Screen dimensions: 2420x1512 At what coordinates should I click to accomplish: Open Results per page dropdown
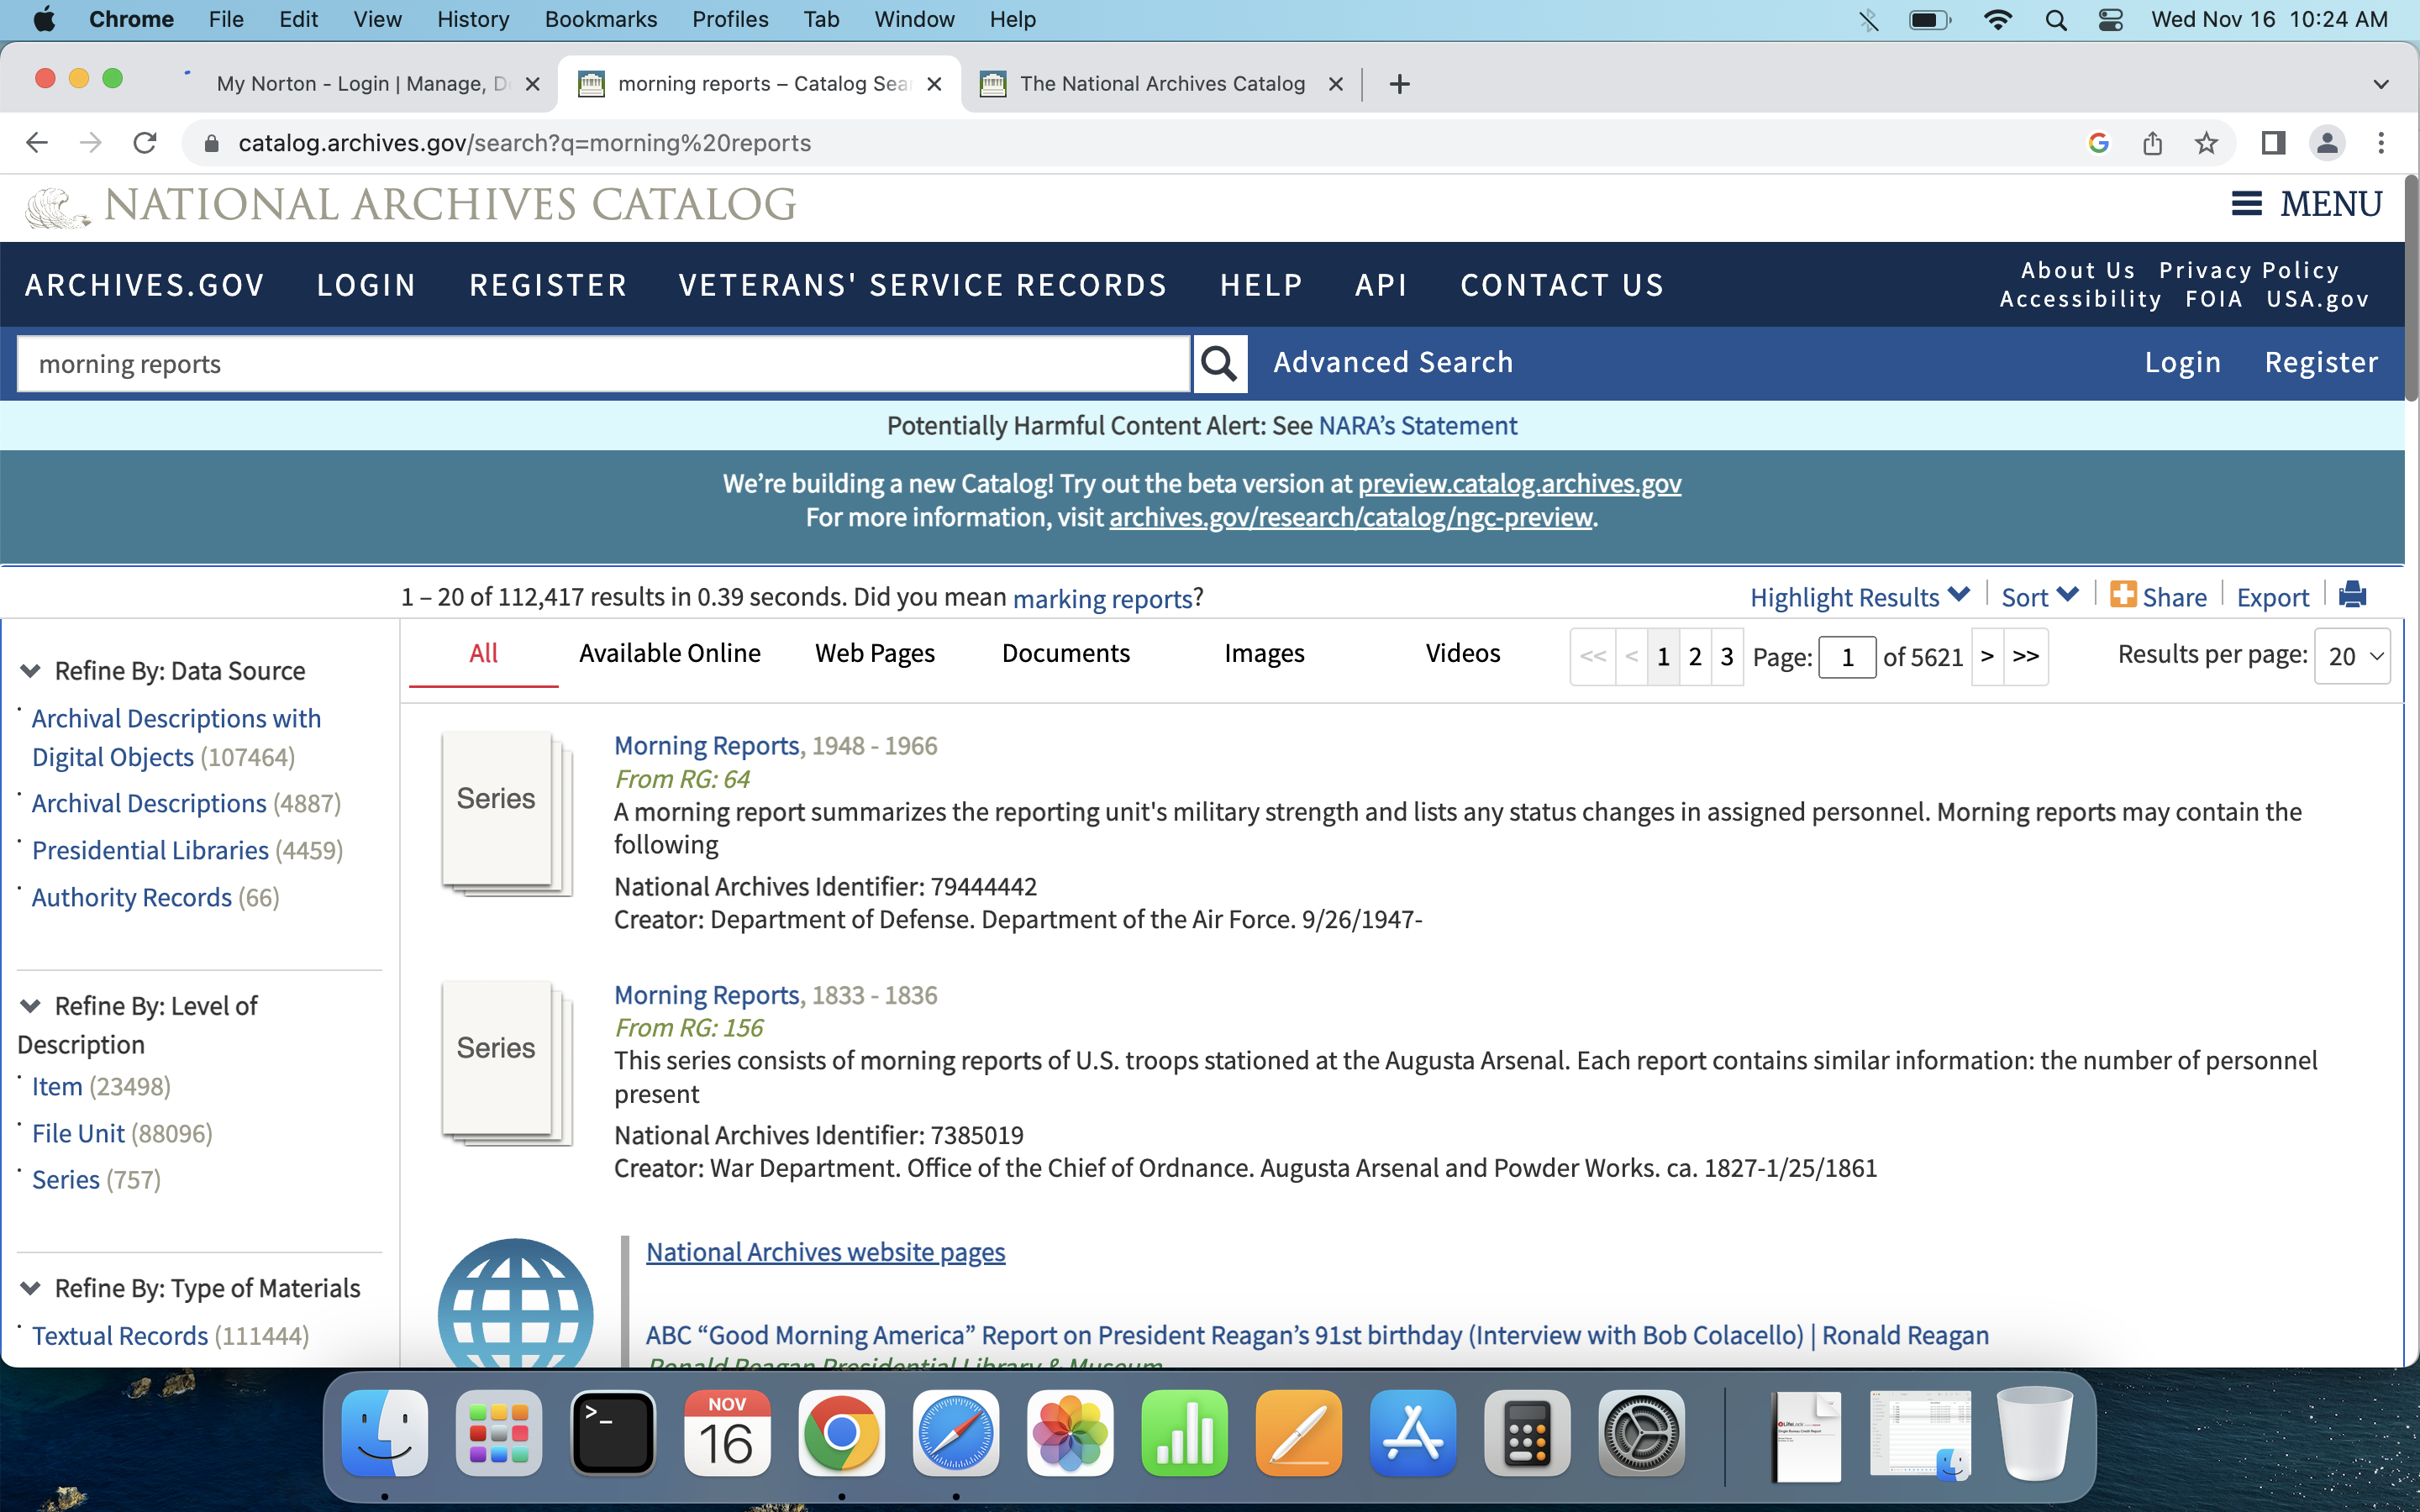point(2352,657)
